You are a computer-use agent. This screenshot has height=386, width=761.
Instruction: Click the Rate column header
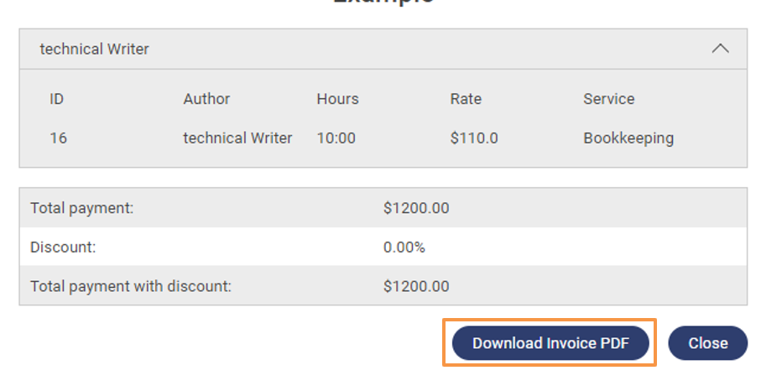point(466,99)
